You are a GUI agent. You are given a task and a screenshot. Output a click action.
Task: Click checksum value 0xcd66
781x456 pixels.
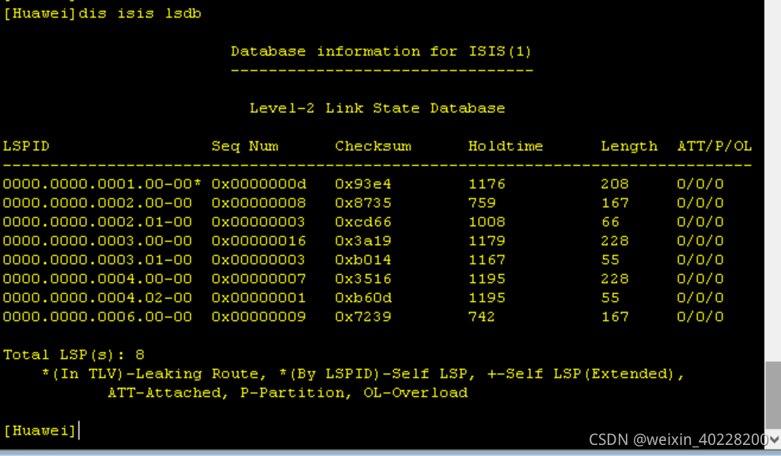pos(363,222)
